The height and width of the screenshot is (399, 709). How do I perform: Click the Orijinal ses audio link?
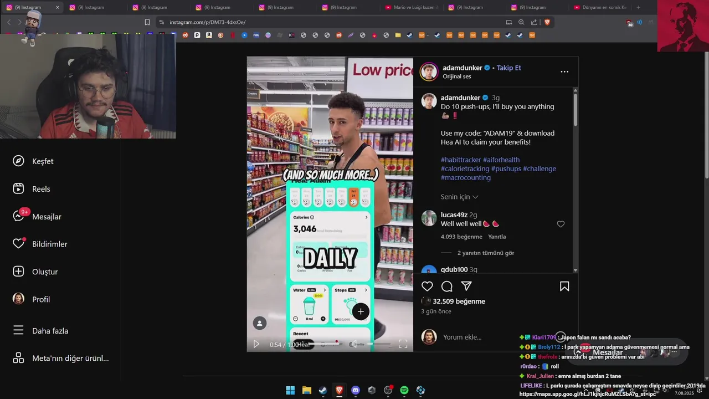(x=456, y=76)
